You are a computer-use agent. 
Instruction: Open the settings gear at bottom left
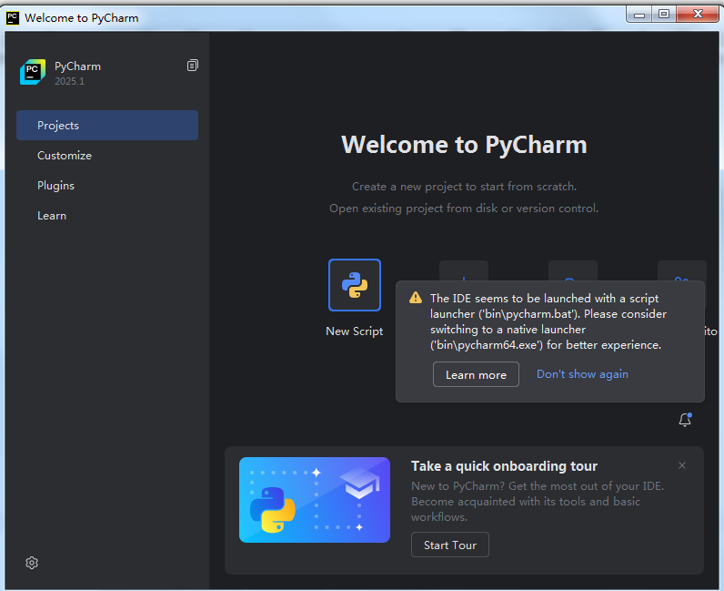[32, 563]
